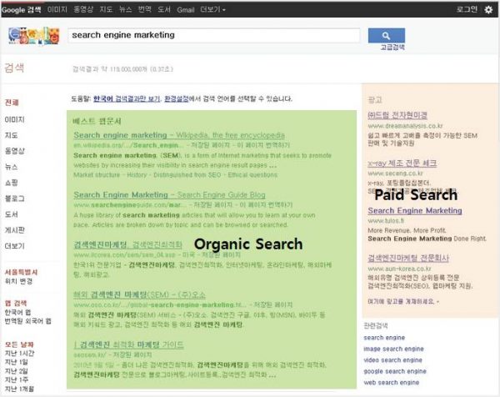Screen dimensions: 500x397
Task: Click the advertise-here link below ads
Action: pyautogui.click(x=403, y=301)
